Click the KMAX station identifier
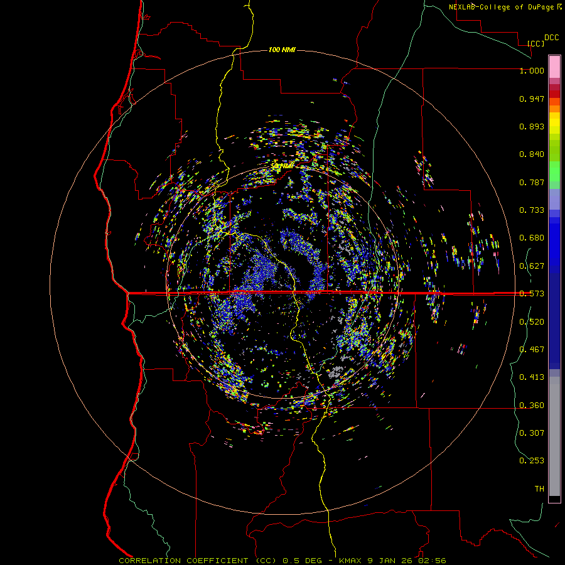 tap(352, 561)
